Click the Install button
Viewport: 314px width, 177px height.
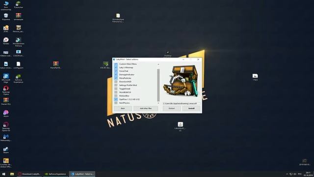(x=191, y=108)
